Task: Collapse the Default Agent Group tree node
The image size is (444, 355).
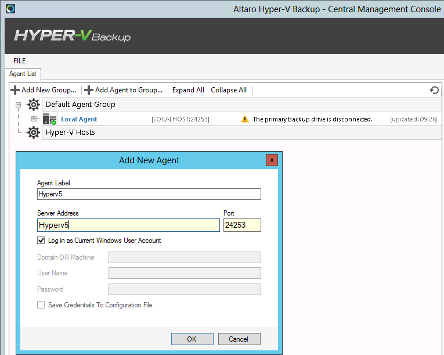Action: pos(18,105)
